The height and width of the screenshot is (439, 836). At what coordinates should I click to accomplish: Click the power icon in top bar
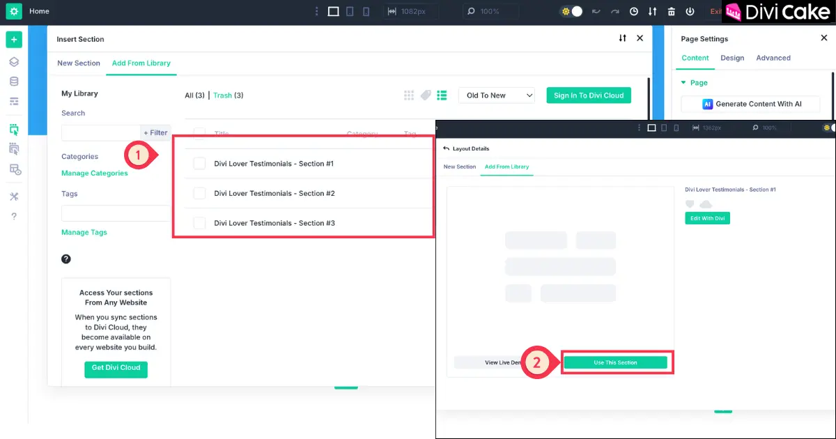pyautogui.click(x=690, y=11)
